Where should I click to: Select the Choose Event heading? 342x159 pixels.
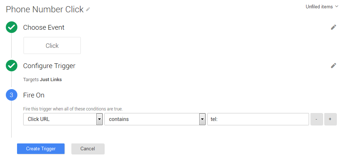click(44, 28)
